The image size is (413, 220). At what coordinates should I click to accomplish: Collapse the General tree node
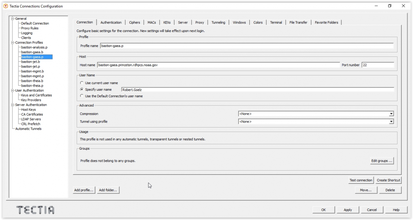pos(12,19)
